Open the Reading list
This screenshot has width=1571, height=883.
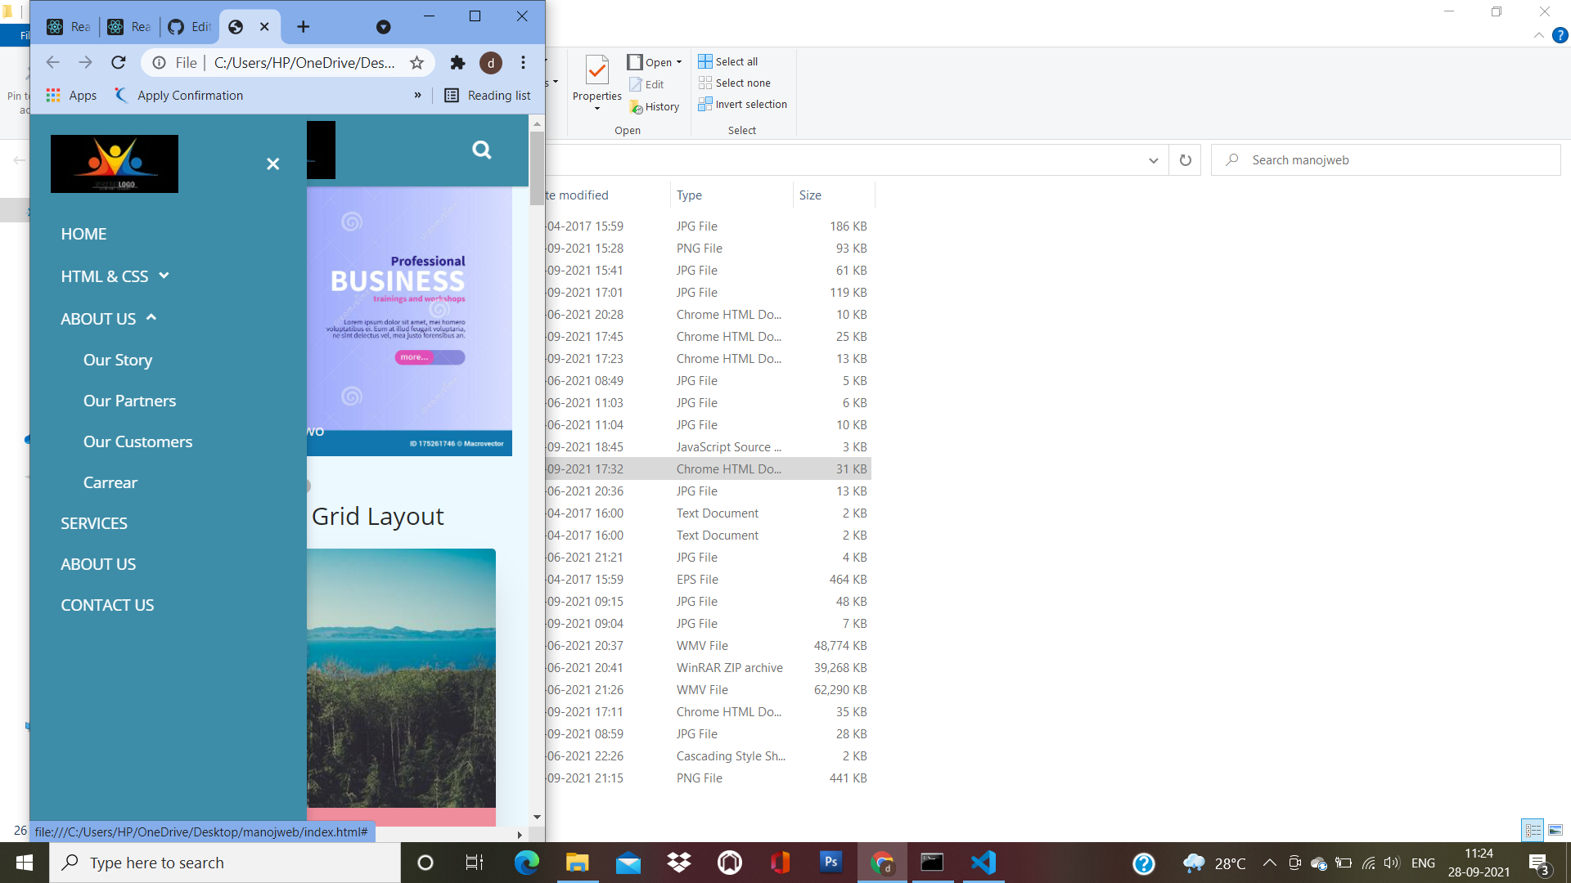pyautogui.click(x=488, y=96)
